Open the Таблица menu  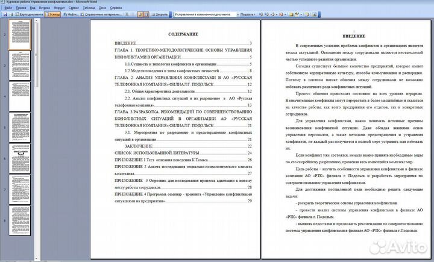click(x=89, y=7)
